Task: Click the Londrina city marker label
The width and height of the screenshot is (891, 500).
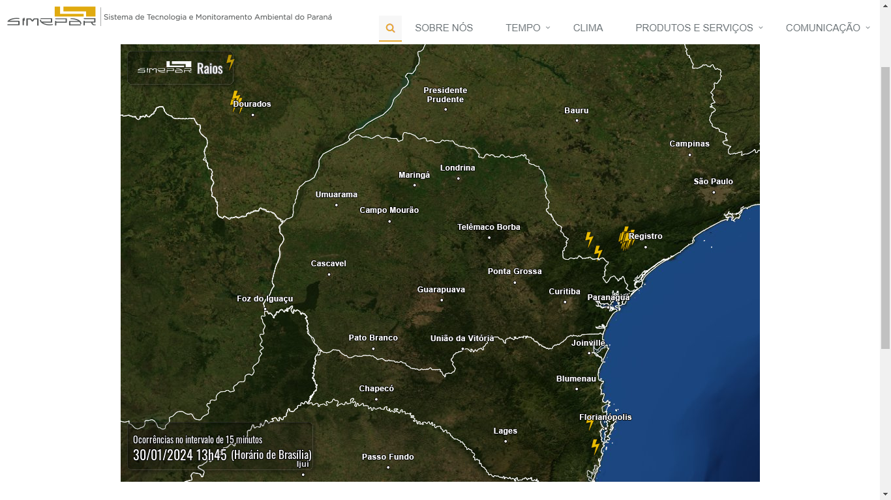Action: tap(457, 168)
